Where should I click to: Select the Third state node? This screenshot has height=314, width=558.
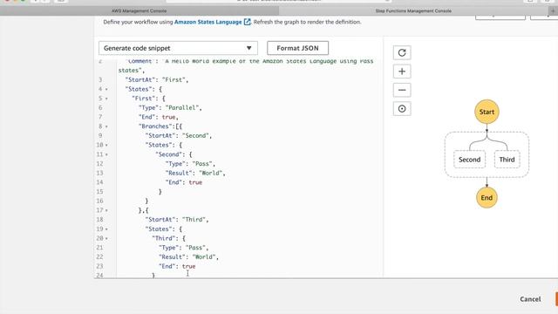point(507,160)
